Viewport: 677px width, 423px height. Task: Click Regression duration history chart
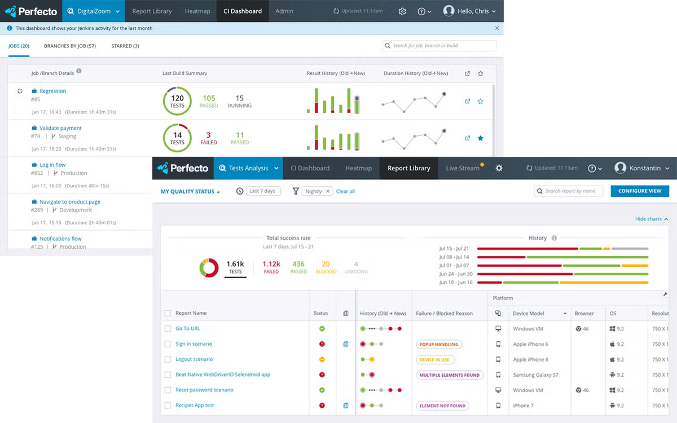[x=414, y=102]
